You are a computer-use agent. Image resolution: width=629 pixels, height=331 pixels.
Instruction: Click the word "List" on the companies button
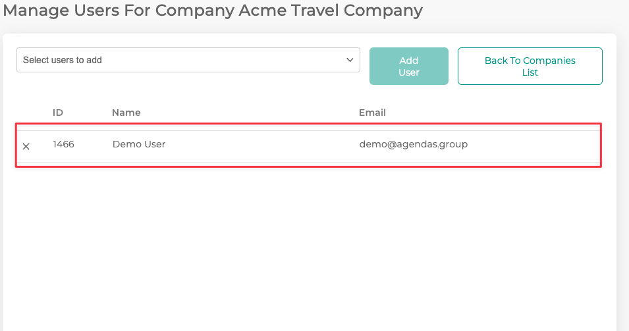530,72
